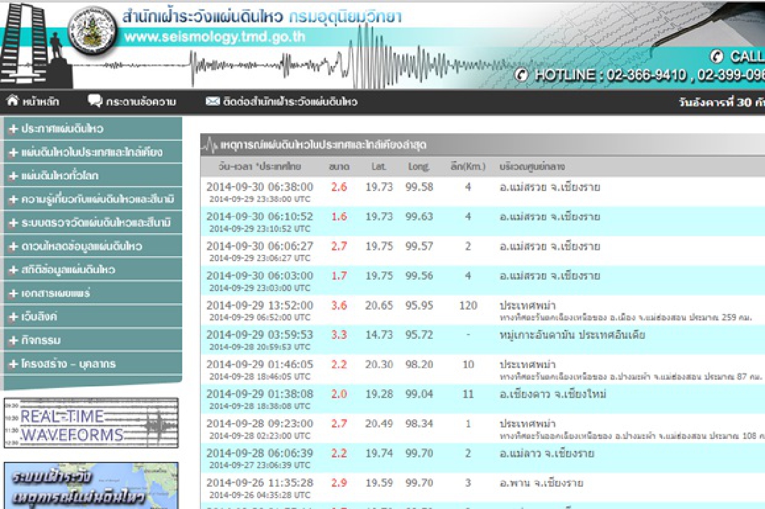Expand แผ่นดินไหวในประเทศและใกล้เคียง in the sidebar

coord(92,152)
